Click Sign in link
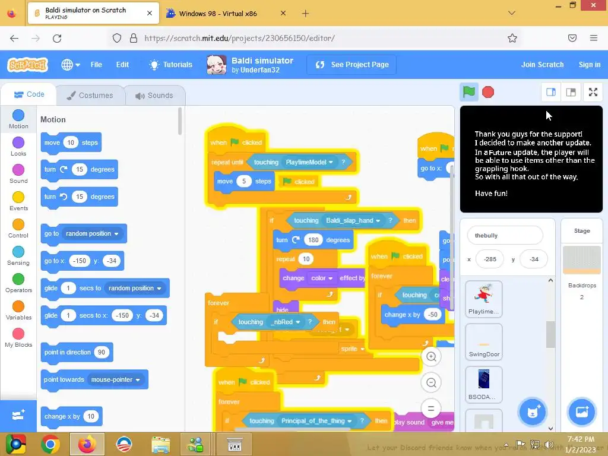Viewport: 608px width, 456px height. [590, 65]
